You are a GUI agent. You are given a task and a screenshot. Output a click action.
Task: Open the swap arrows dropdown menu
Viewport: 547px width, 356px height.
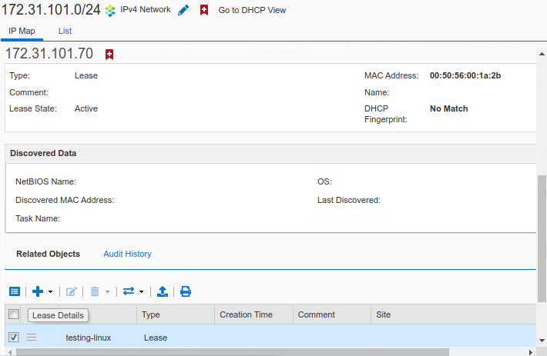[x=142, y=292]
